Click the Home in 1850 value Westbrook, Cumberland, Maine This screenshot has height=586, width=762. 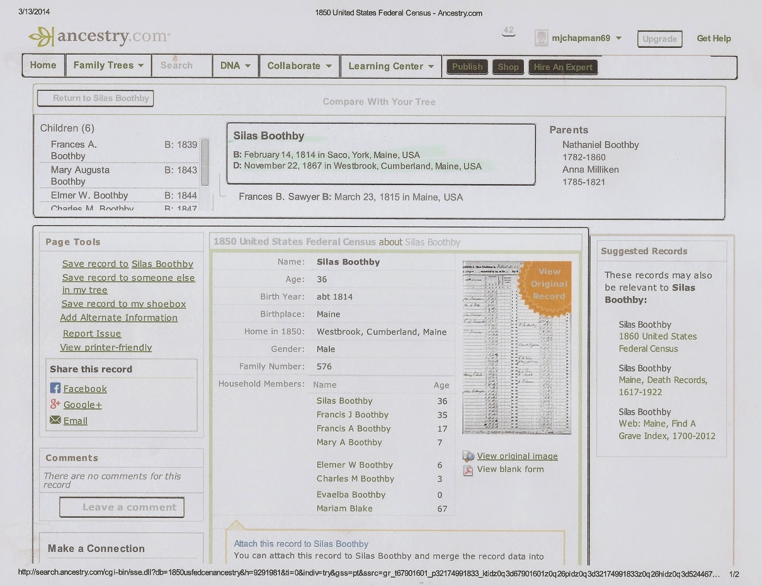pyautogui.click(x=381, y=332)
